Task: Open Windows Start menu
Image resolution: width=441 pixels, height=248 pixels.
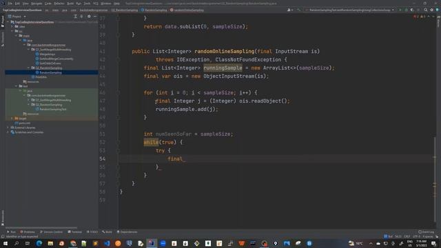Action: tap(6, 243)
